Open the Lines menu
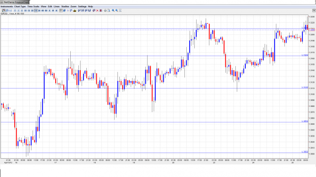Screen dimensions: 316x177 coord(57,7)
